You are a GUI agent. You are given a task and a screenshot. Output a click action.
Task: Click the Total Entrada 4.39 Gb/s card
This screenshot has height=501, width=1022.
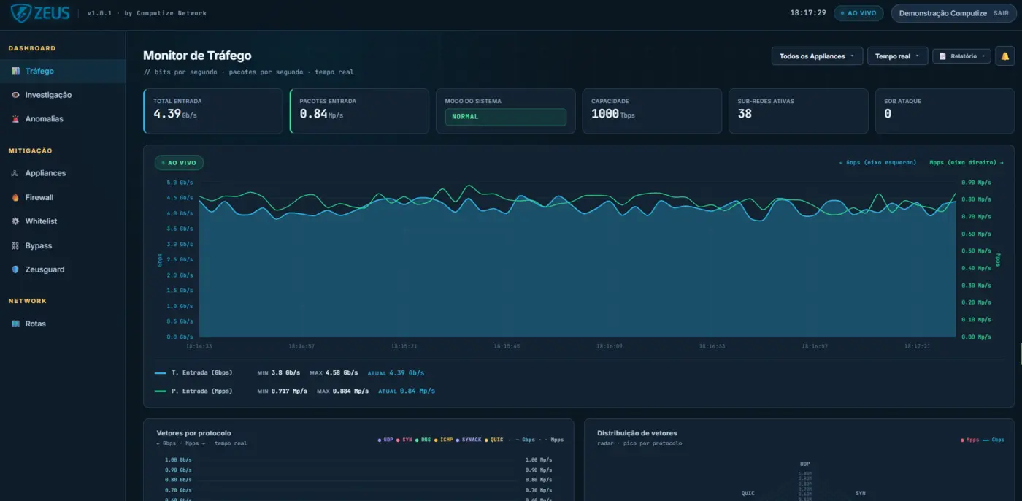point(212,111)
